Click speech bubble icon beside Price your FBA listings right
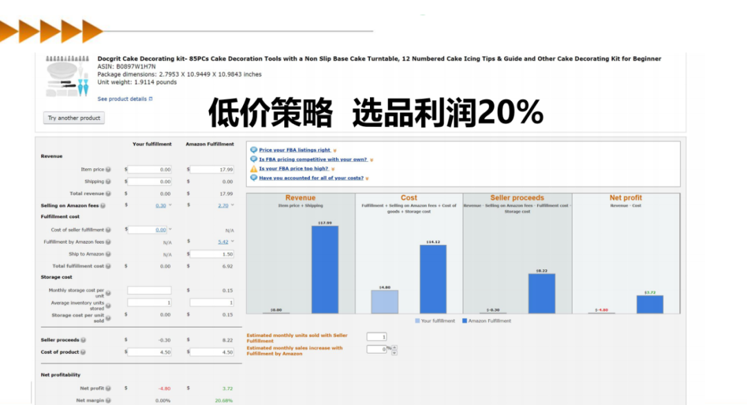The width and height of the screenshot is (747, 405). click(253, 150)
